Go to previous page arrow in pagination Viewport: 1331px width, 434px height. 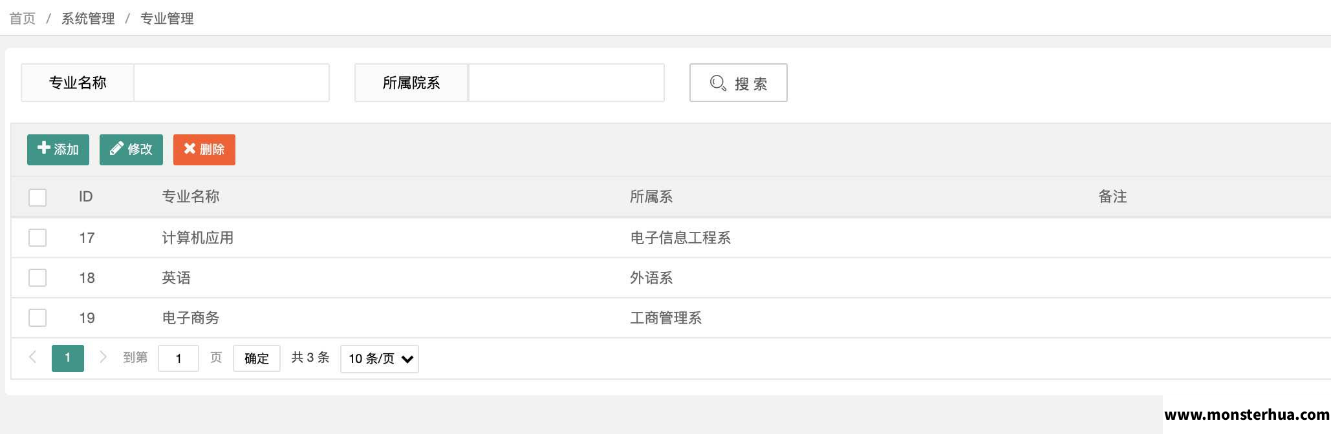[32, 357]
